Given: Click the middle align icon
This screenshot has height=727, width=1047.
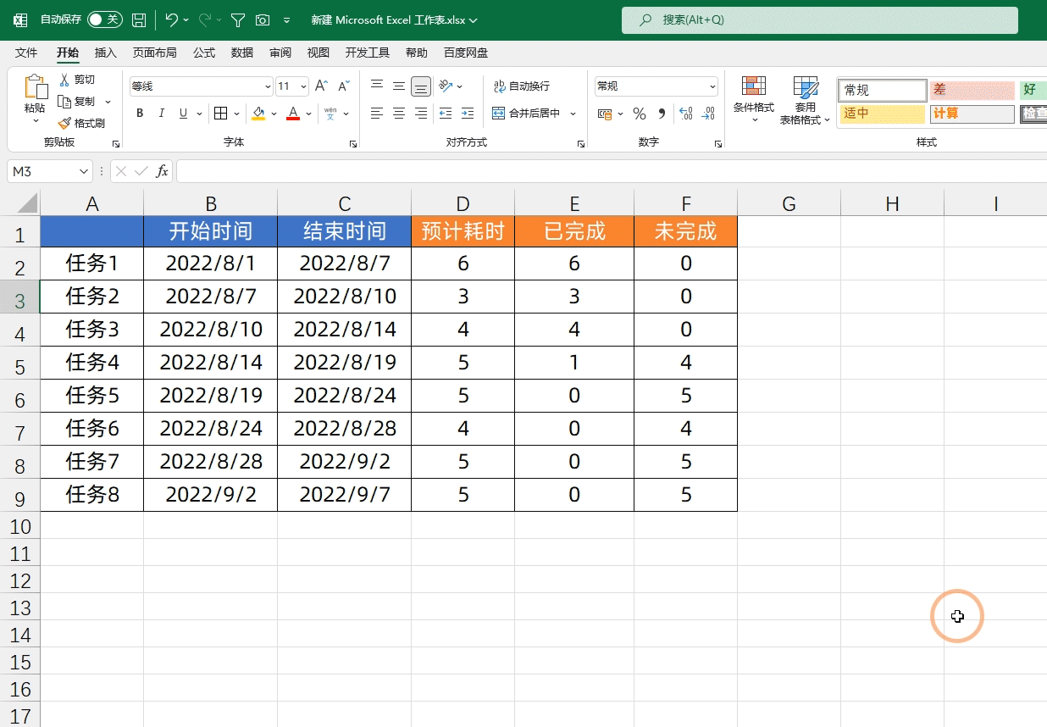Looking at the screenshot, I should (399, 86).
